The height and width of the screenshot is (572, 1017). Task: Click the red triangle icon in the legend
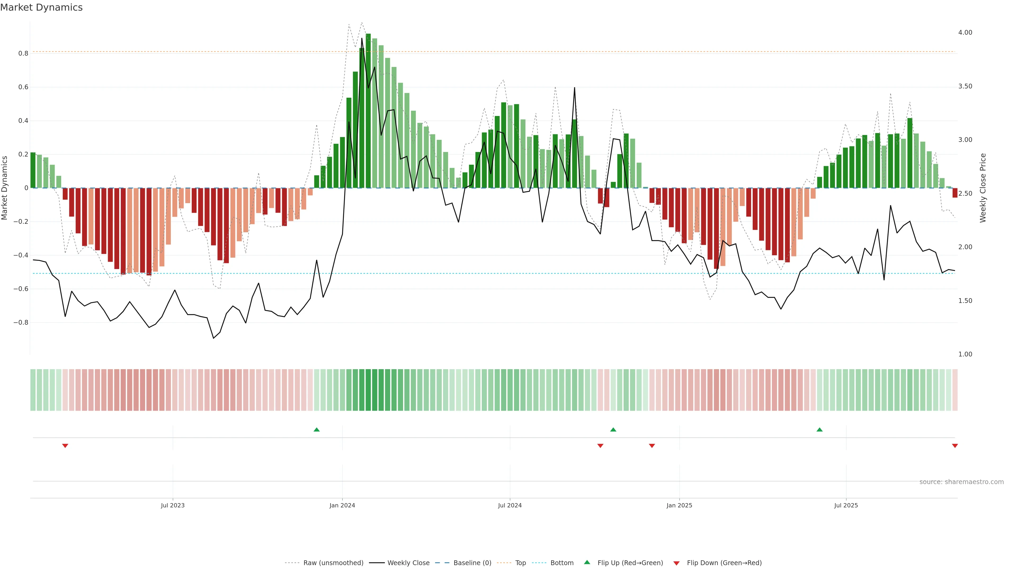coord(676,563)
